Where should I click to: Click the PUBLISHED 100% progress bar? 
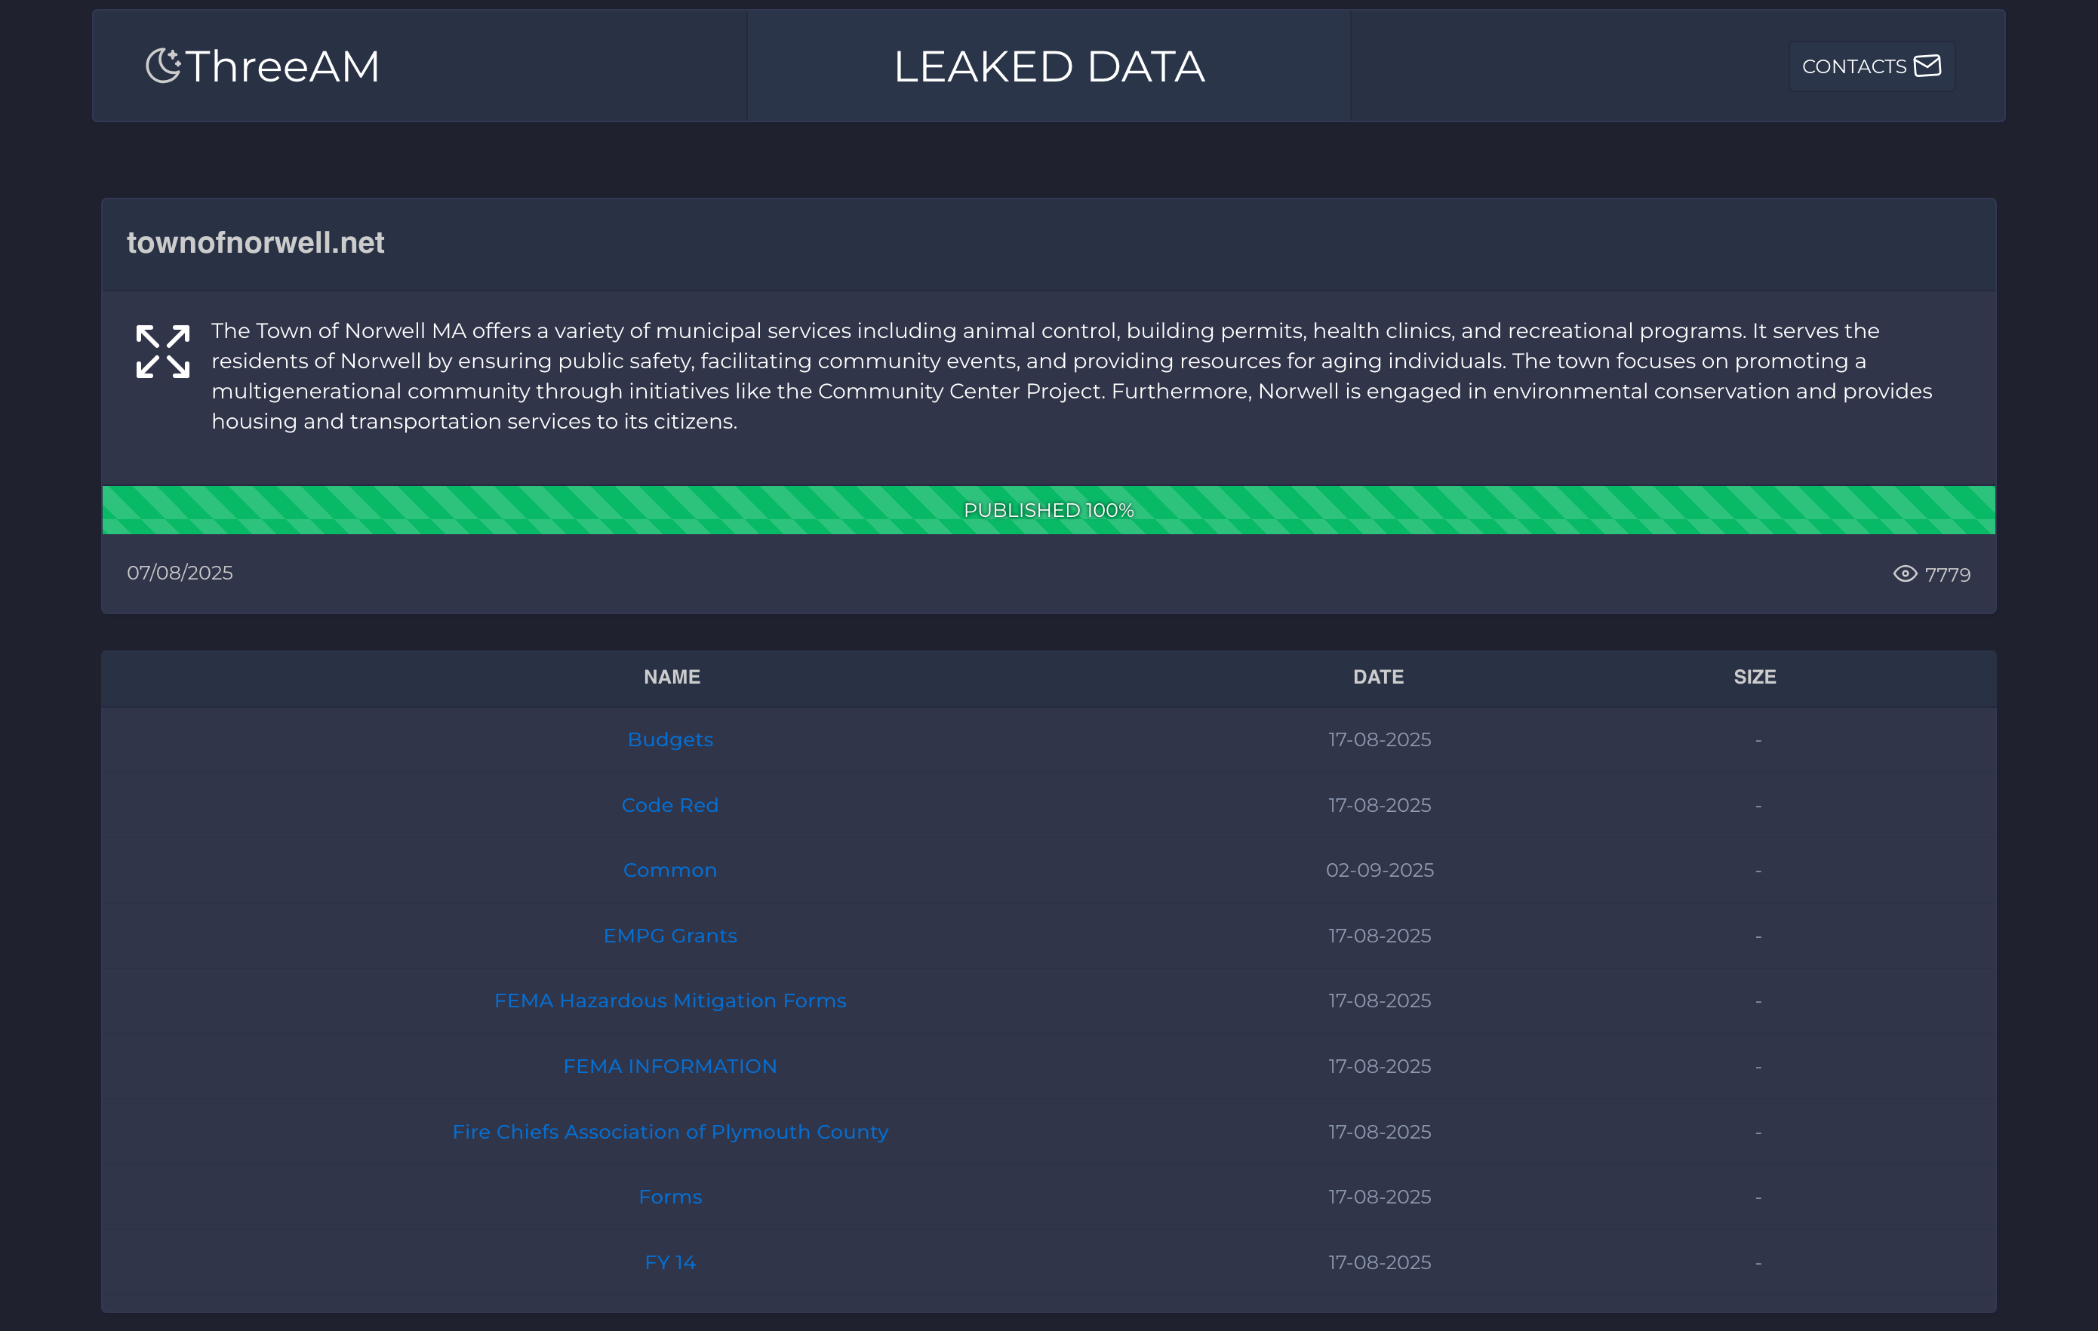click(1049, 509)
